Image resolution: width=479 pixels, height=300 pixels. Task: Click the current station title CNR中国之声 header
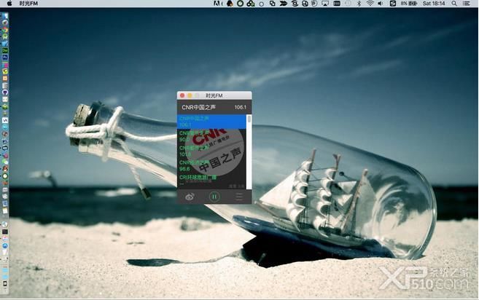click(198, 107)
